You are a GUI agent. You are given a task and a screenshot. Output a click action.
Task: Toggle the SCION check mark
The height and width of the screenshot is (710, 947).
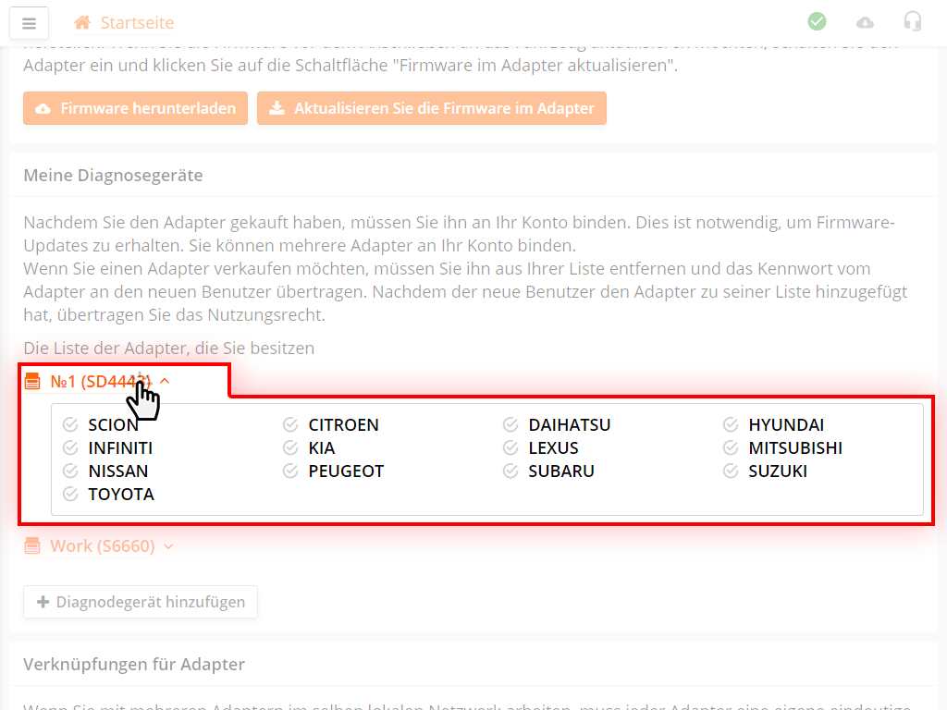point(70,425)
